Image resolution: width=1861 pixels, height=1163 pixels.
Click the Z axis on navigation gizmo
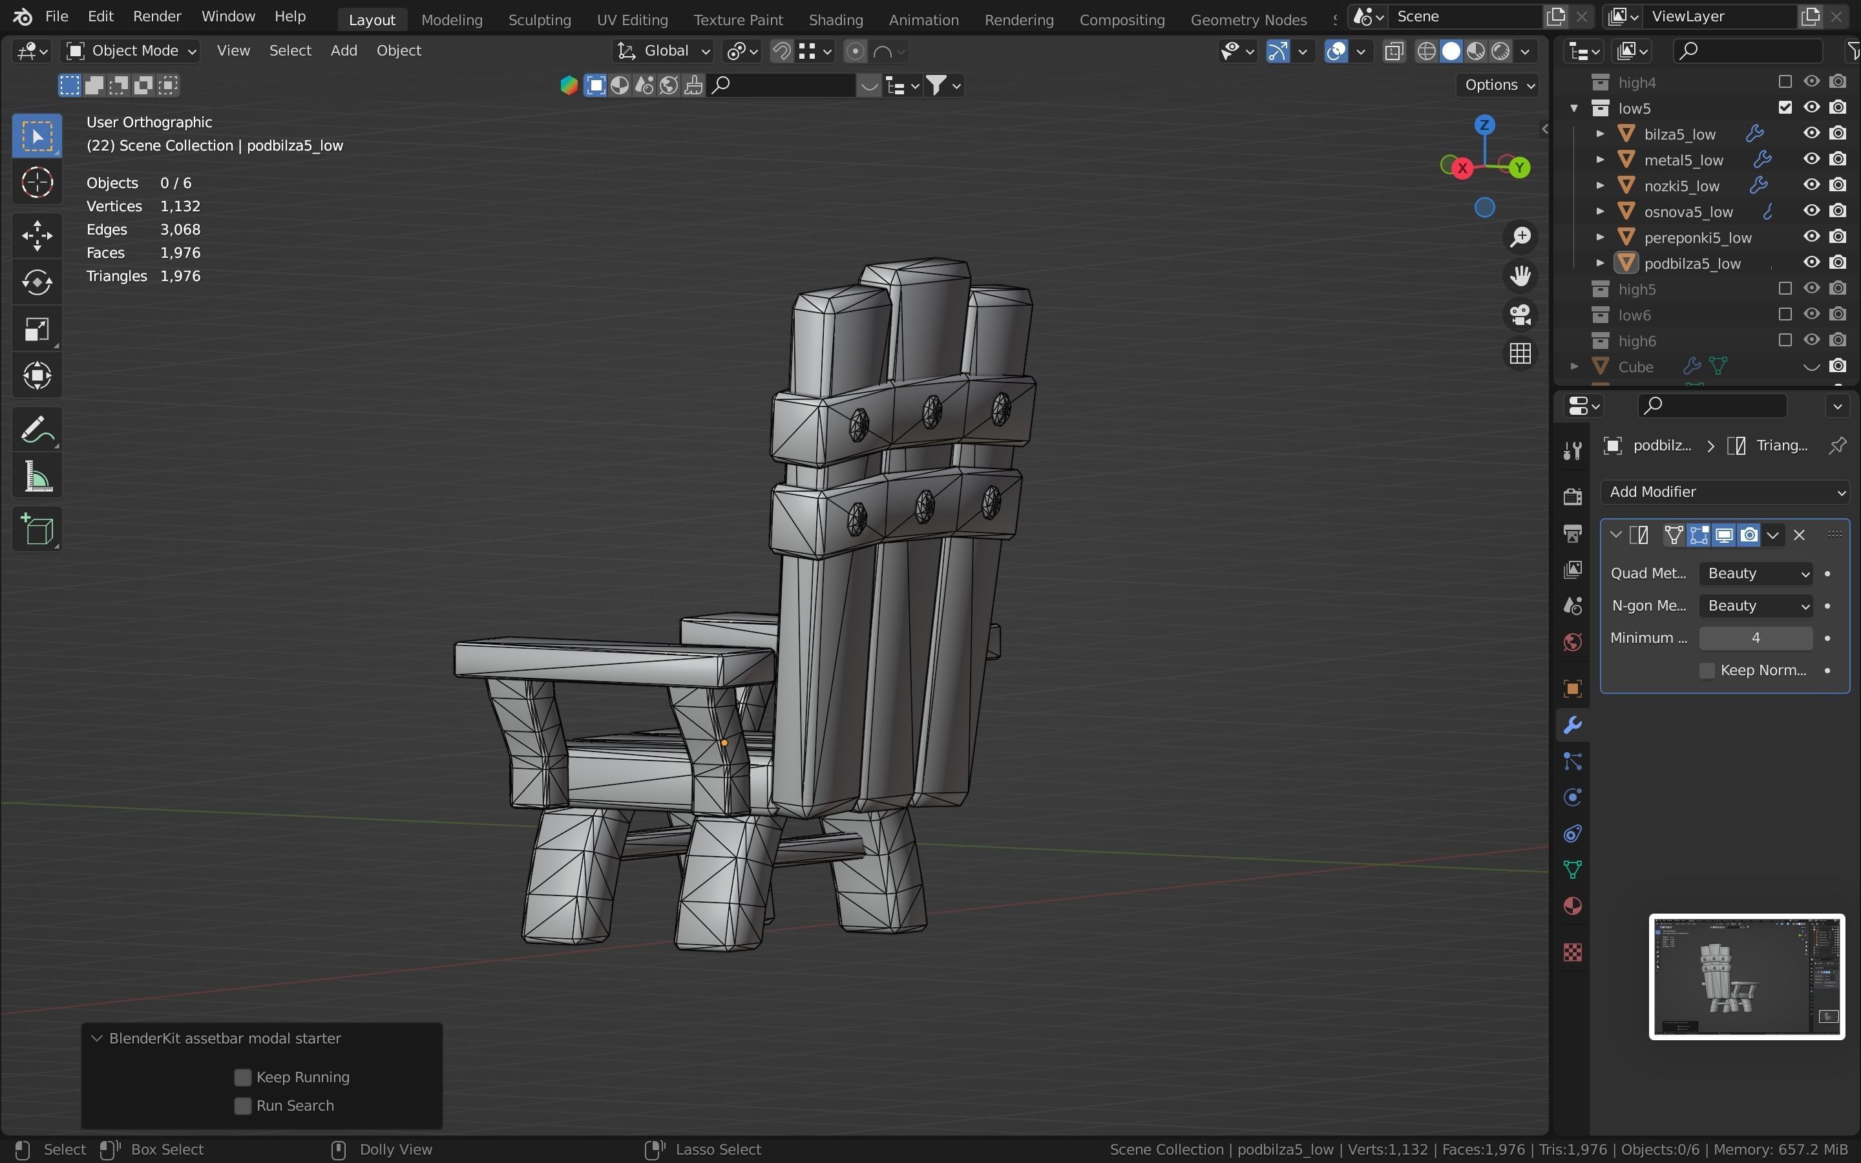[x=1484, y=125]
